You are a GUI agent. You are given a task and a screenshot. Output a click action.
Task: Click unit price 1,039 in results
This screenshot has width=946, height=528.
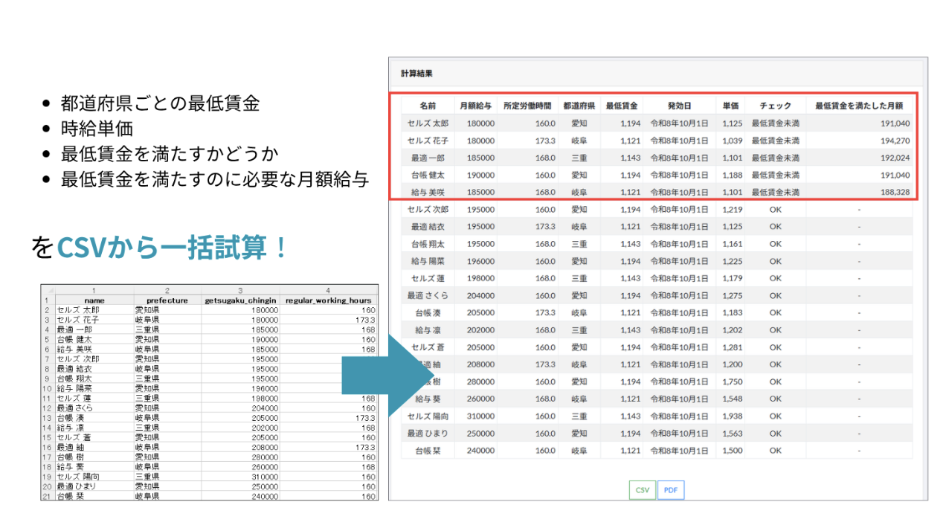coord(732,141)
